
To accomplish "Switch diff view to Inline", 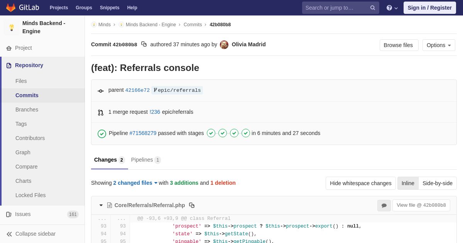I will click(408, 183).
